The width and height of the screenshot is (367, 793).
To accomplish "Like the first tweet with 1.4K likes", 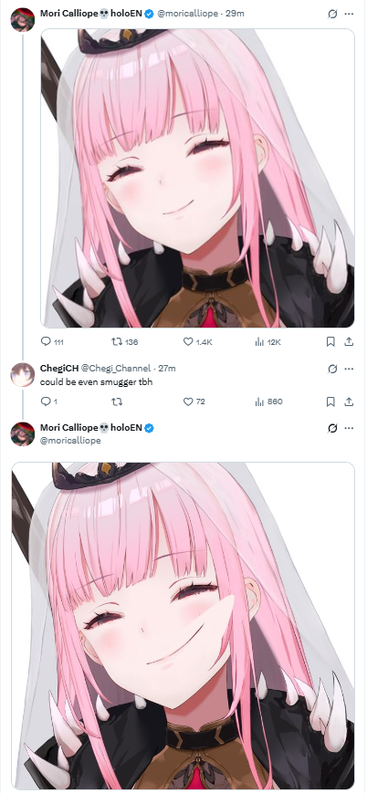I will (197, 342).
